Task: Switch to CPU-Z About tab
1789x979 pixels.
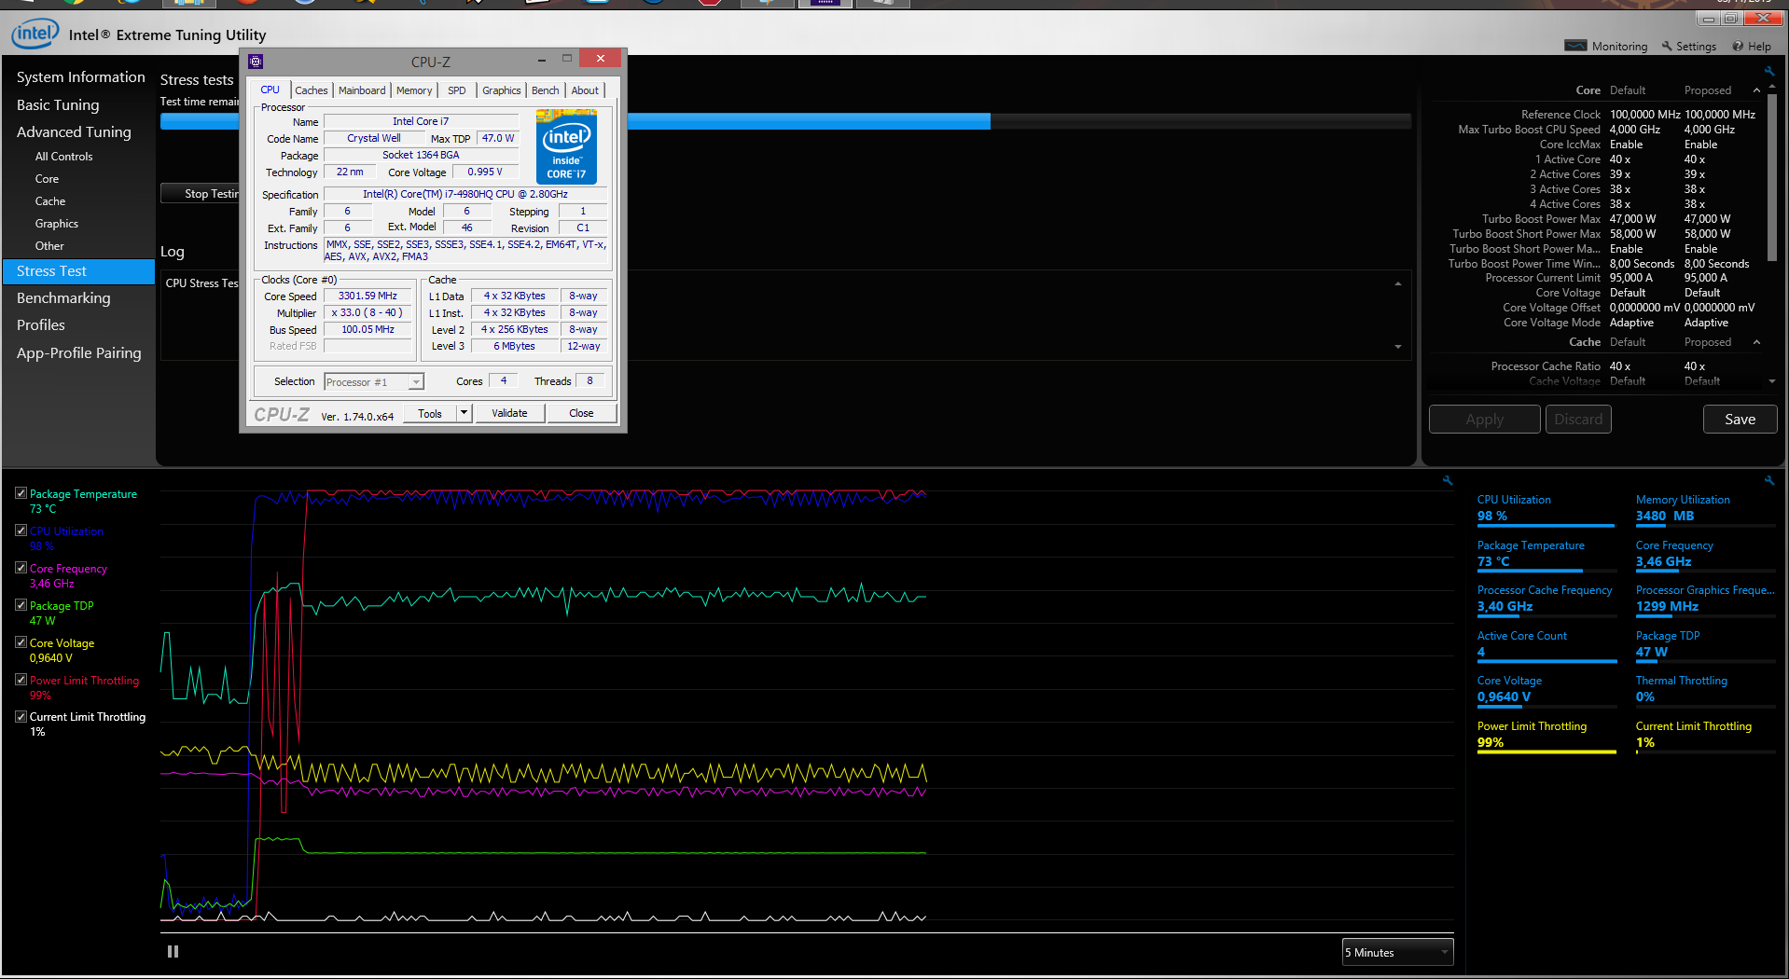Action: pyautogui.click(x=586, y=90)
